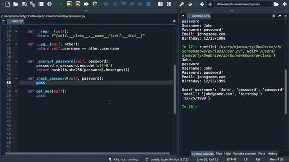Save the current file

click(x=24, y=4)
